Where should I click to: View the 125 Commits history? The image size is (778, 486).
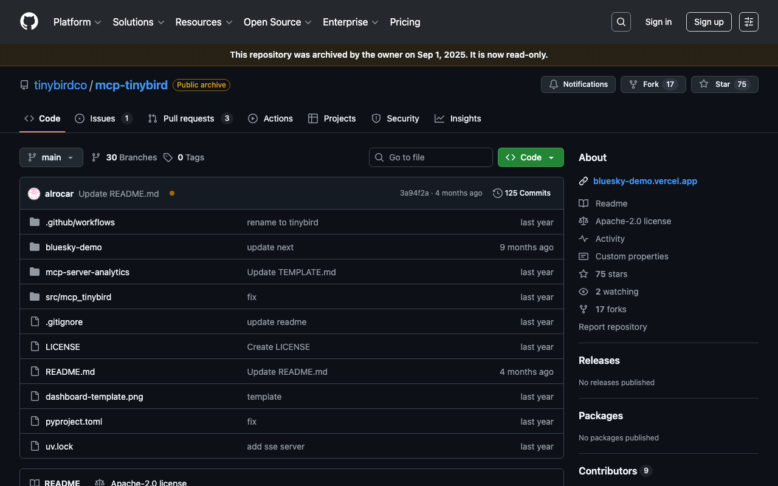[x=522, y=193]
